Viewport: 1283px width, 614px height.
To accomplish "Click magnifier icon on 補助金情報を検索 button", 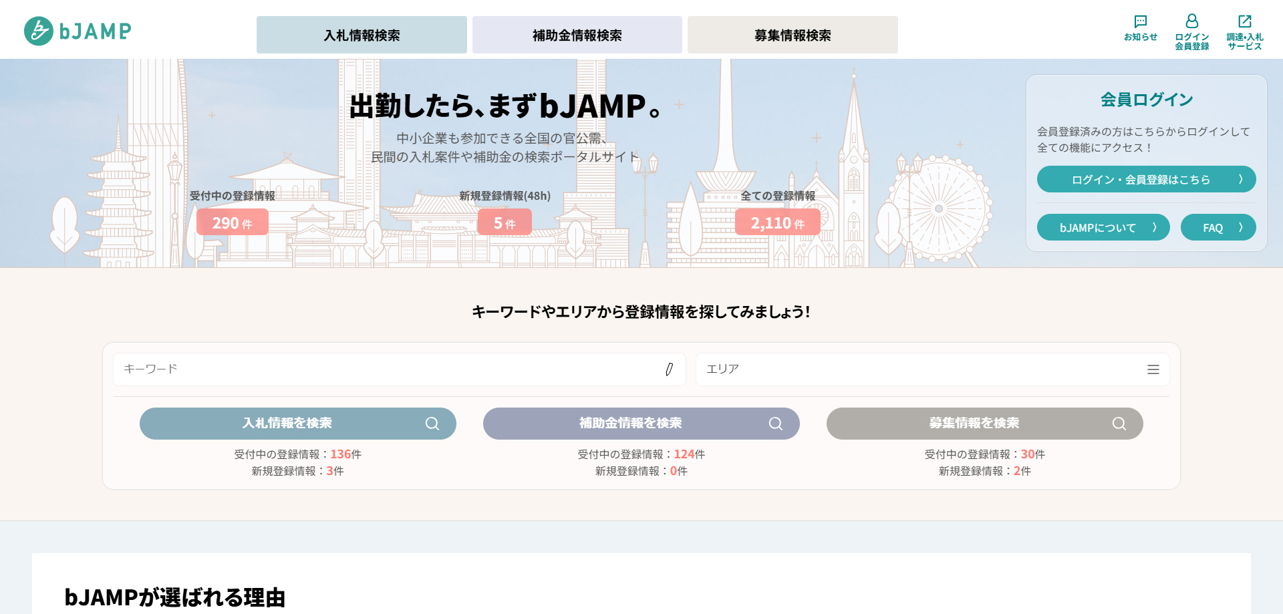I will point(776,424).
